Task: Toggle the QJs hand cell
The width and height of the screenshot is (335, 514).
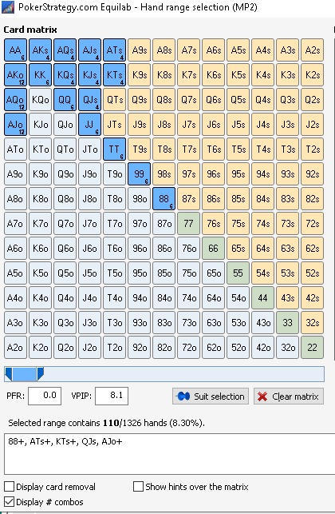Action: click(89, 100)
